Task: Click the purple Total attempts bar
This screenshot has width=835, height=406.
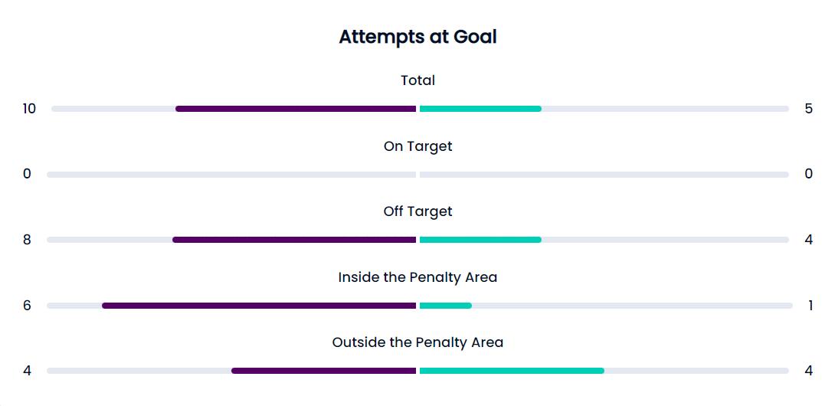Action: click(296, 109)
